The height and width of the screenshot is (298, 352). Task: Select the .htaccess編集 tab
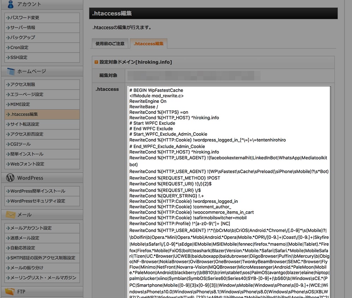[x=148, y=44]
